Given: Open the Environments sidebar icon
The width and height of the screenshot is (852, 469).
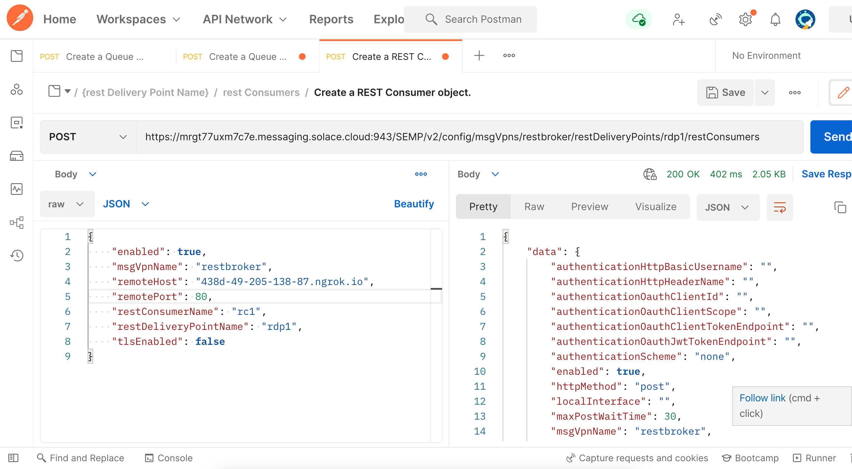Looking at the screenshot, I should tap(17, 123).
